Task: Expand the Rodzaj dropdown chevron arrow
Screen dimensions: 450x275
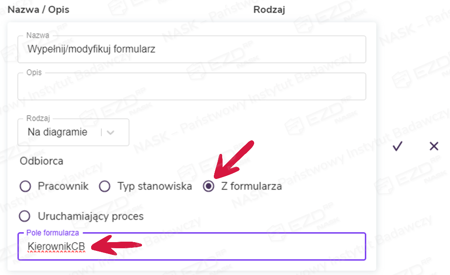Action: pos(110,132)
